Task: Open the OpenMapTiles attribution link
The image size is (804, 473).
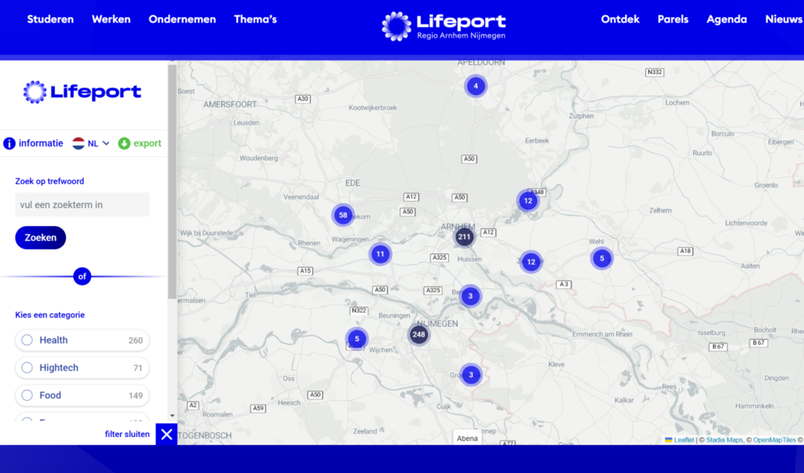Action: click(x=774, y=440)
